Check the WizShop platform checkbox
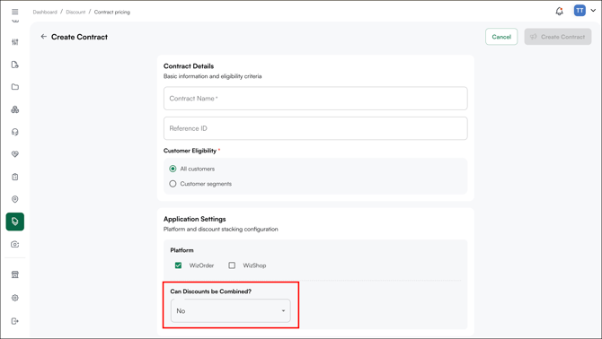 coord(232,265)
